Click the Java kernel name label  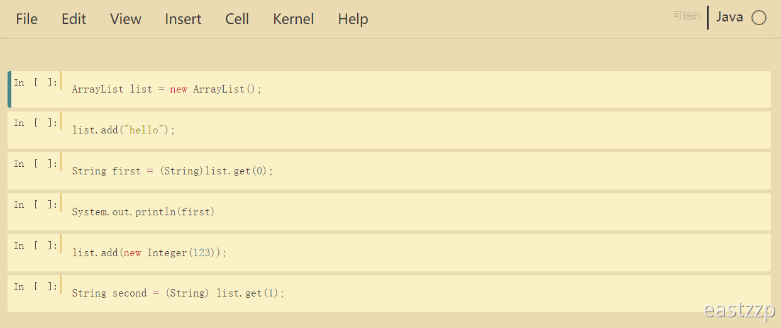(729, 17)
